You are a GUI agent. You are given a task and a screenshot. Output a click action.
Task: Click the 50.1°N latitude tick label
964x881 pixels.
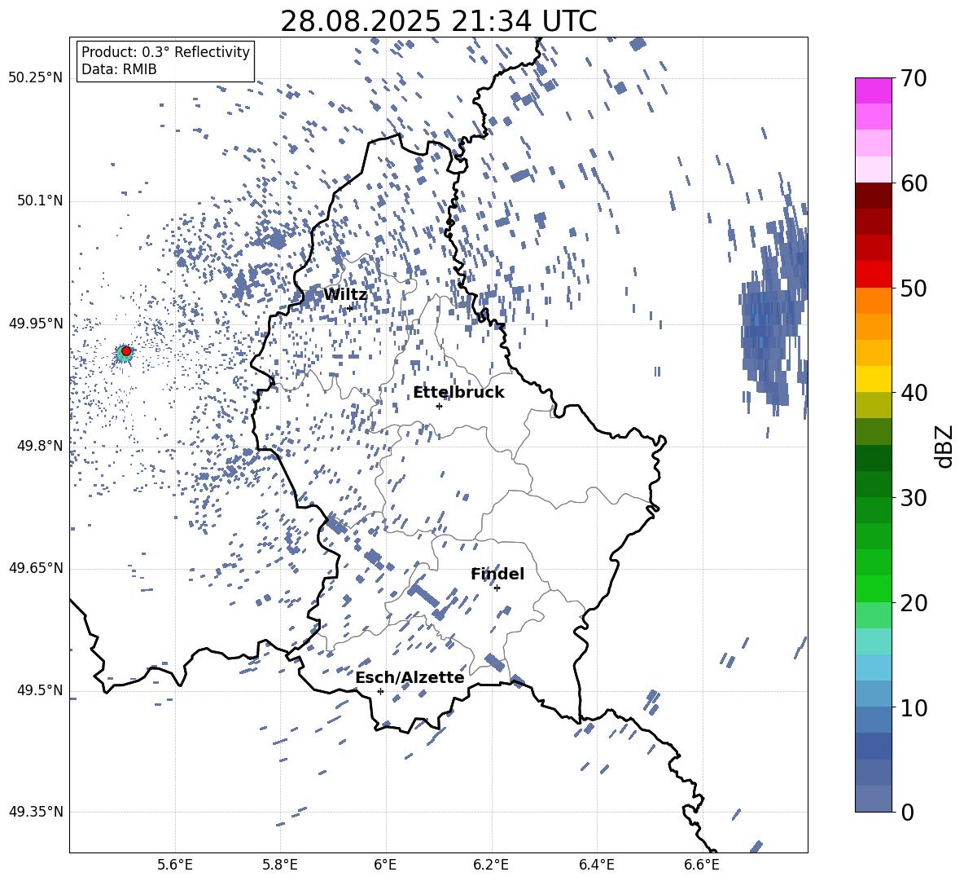tap(39, 201)
